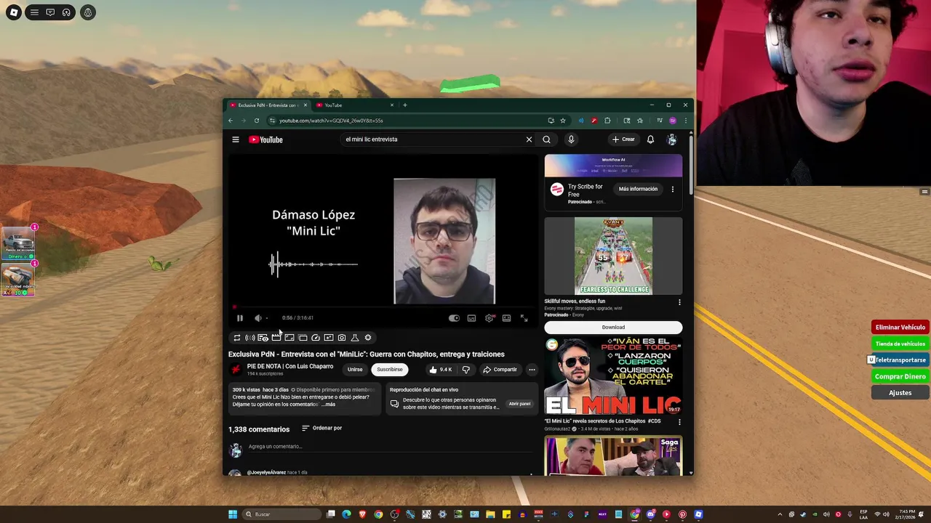Open YouTube notifications bell

click(x=650, y=139)
